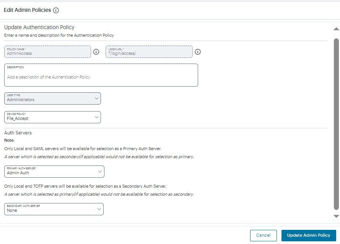Click the scrollbar down arrow
The width and height of the screenshot is (340, 244).
(336, 216)
